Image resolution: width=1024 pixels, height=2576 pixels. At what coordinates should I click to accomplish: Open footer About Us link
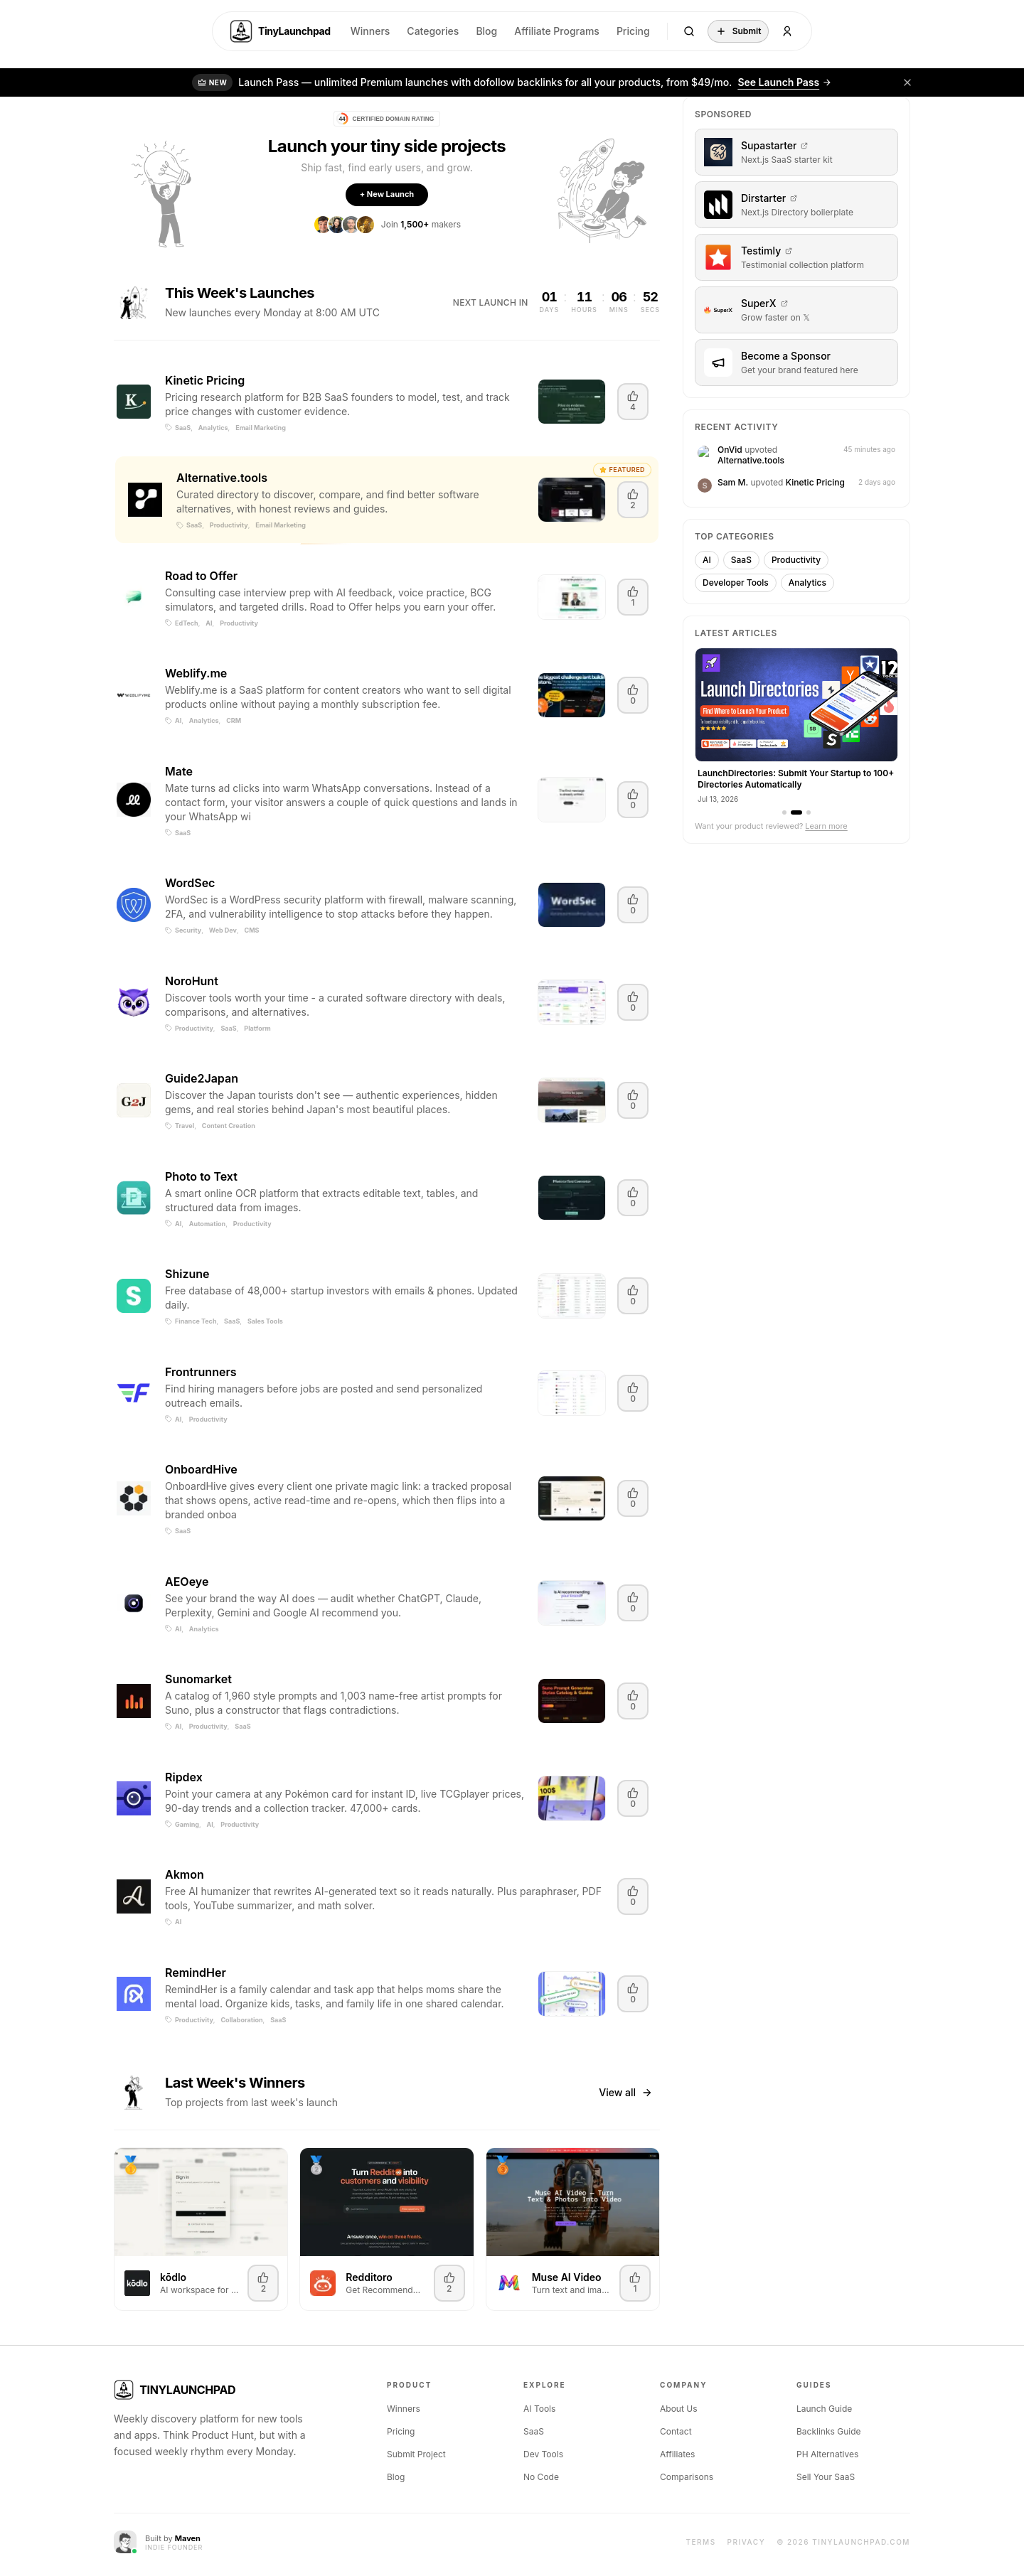[678, 2409]
